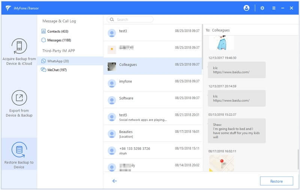Open the hamburger menu in title bar
The image size is (300, 190).
(274, 8)
